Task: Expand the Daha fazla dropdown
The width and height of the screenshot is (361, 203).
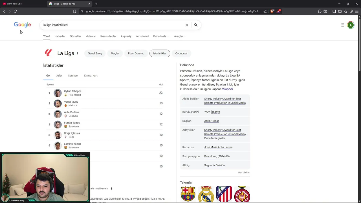Action: pyautogui.click(x=161, y=36)
